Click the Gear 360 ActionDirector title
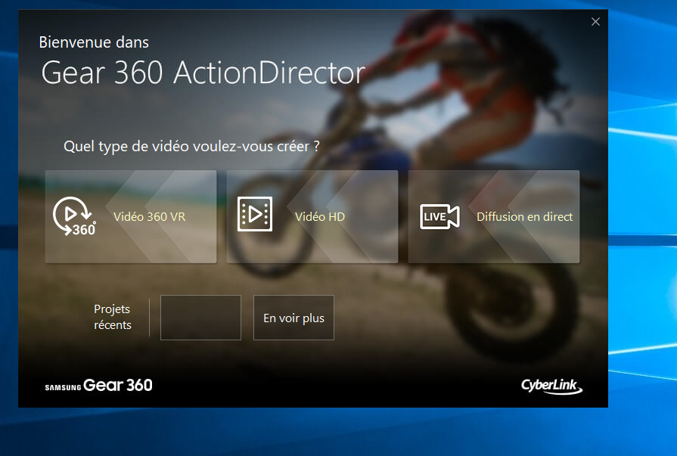 (203, 73)
